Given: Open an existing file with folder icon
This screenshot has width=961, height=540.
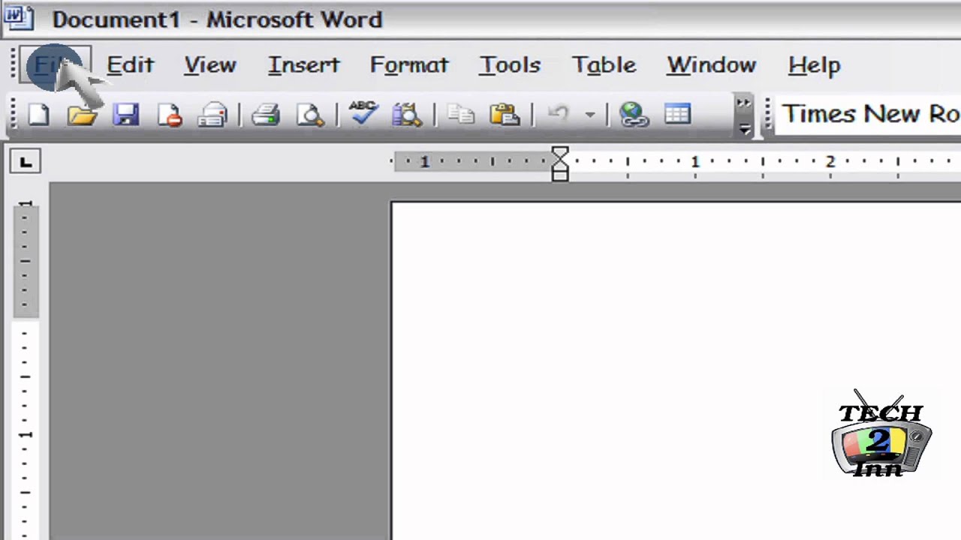Looking at the screenshot, I should pyautogui.click(x=82, y=115).
